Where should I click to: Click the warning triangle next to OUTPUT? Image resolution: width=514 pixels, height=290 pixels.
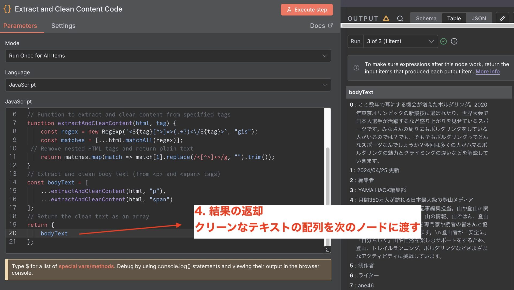coord(386,18)
